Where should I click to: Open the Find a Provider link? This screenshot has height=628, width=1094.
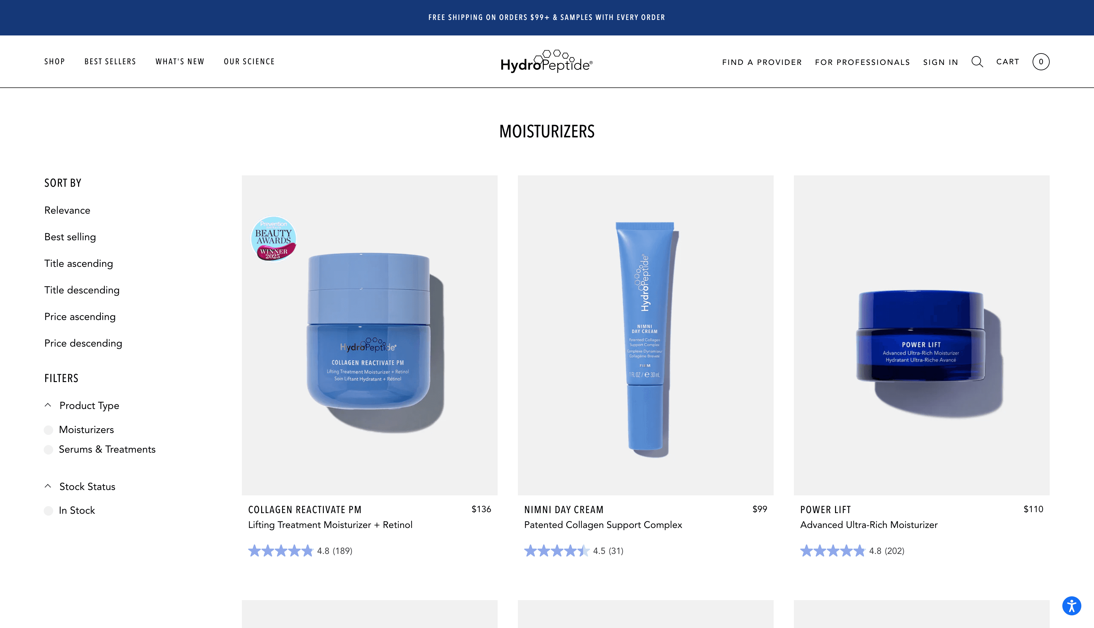pos(762,62)
